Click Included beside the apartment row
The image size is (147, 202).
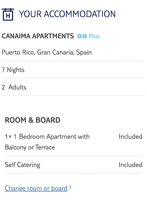point(130,137)
